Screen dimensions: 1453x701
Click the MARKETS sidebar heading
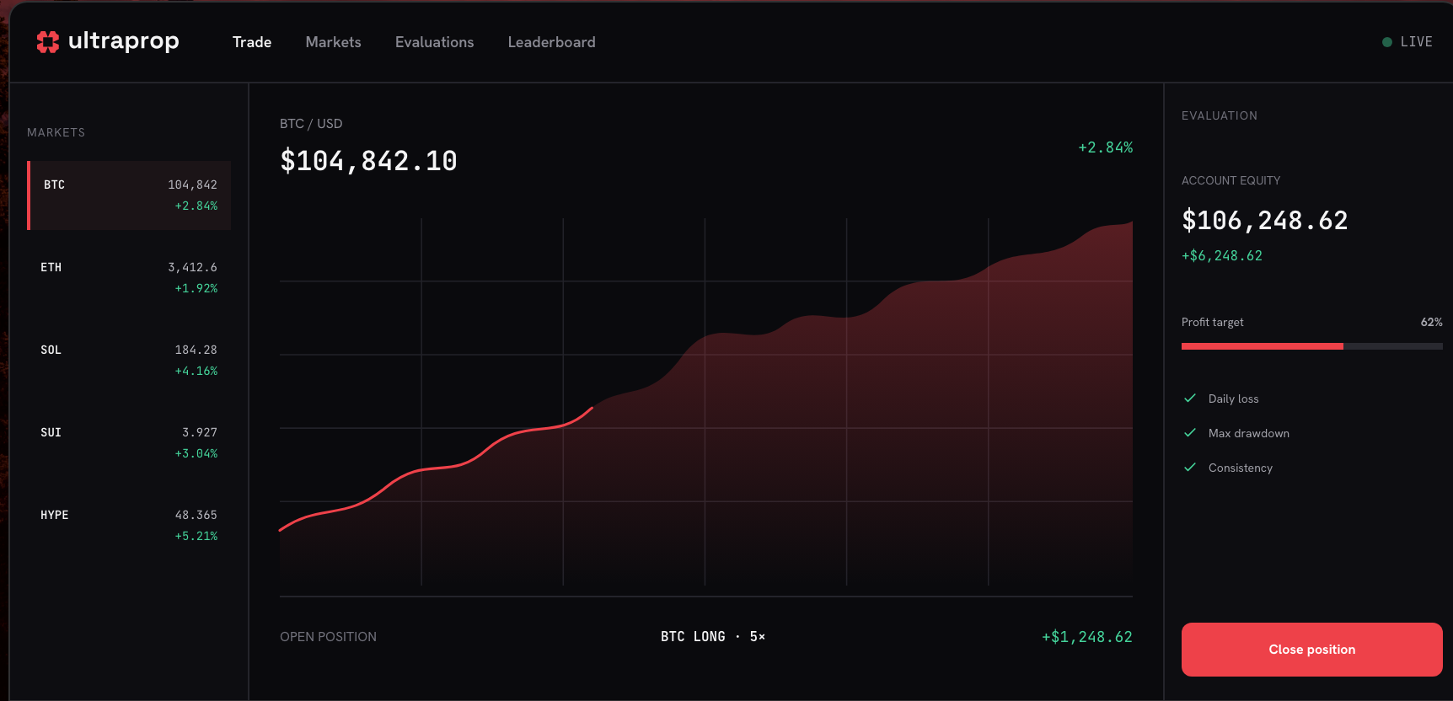(x=56, y=132)
